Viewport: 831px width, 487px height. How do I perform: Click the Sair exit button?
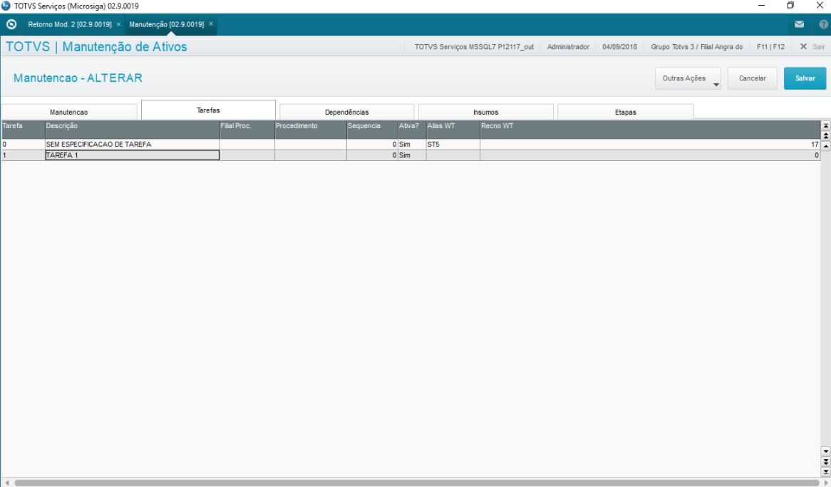(x=812, y=46)
